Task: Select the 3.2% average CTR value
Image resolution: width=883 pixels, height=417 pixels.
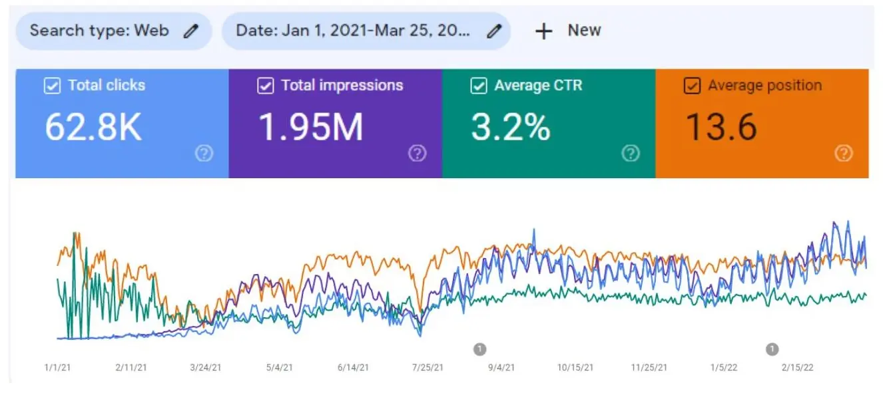Action: (x=511, y=126)
